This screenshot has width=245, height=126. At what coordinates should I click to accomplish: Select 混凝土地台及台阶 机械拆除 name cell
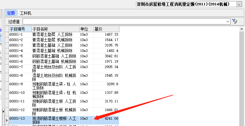click(x=55, y=77)
